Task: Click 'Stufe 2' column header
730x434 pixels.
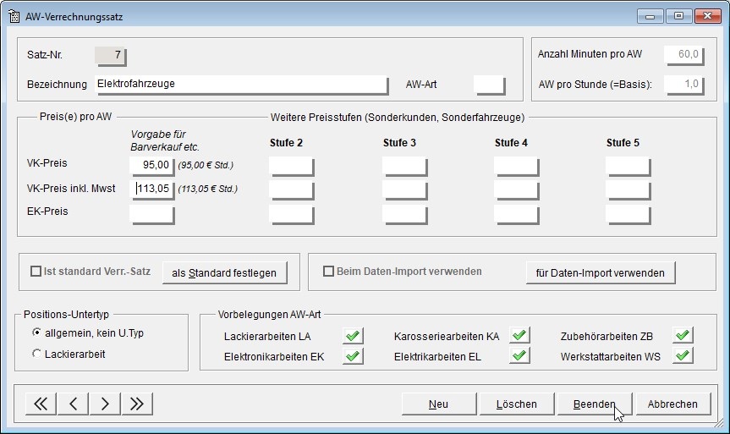Action: (x=286, y=143)
